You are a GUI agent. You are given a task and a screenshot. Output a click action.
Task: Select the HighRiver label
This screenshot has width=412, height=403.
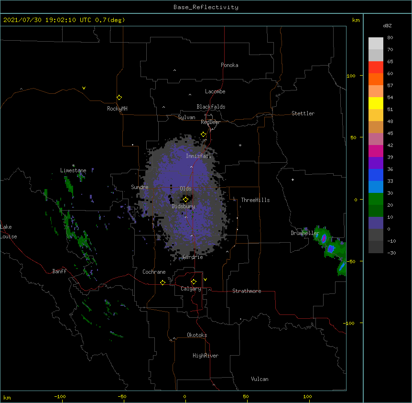click(x=206, y=356)
